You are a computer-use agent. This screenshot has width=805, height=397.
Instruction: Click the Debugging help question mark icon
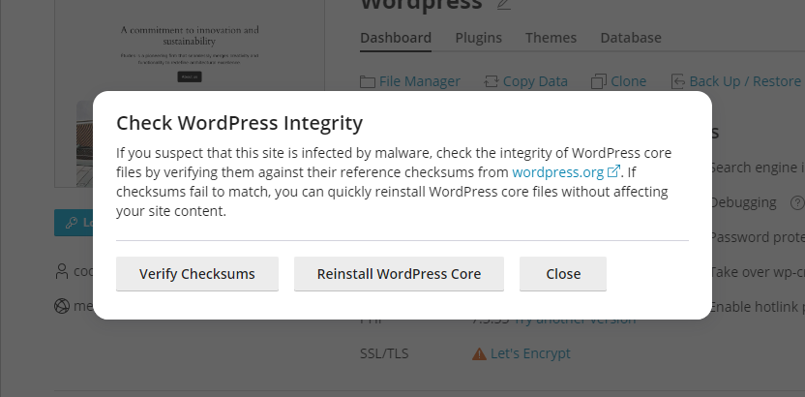point(797,202)
